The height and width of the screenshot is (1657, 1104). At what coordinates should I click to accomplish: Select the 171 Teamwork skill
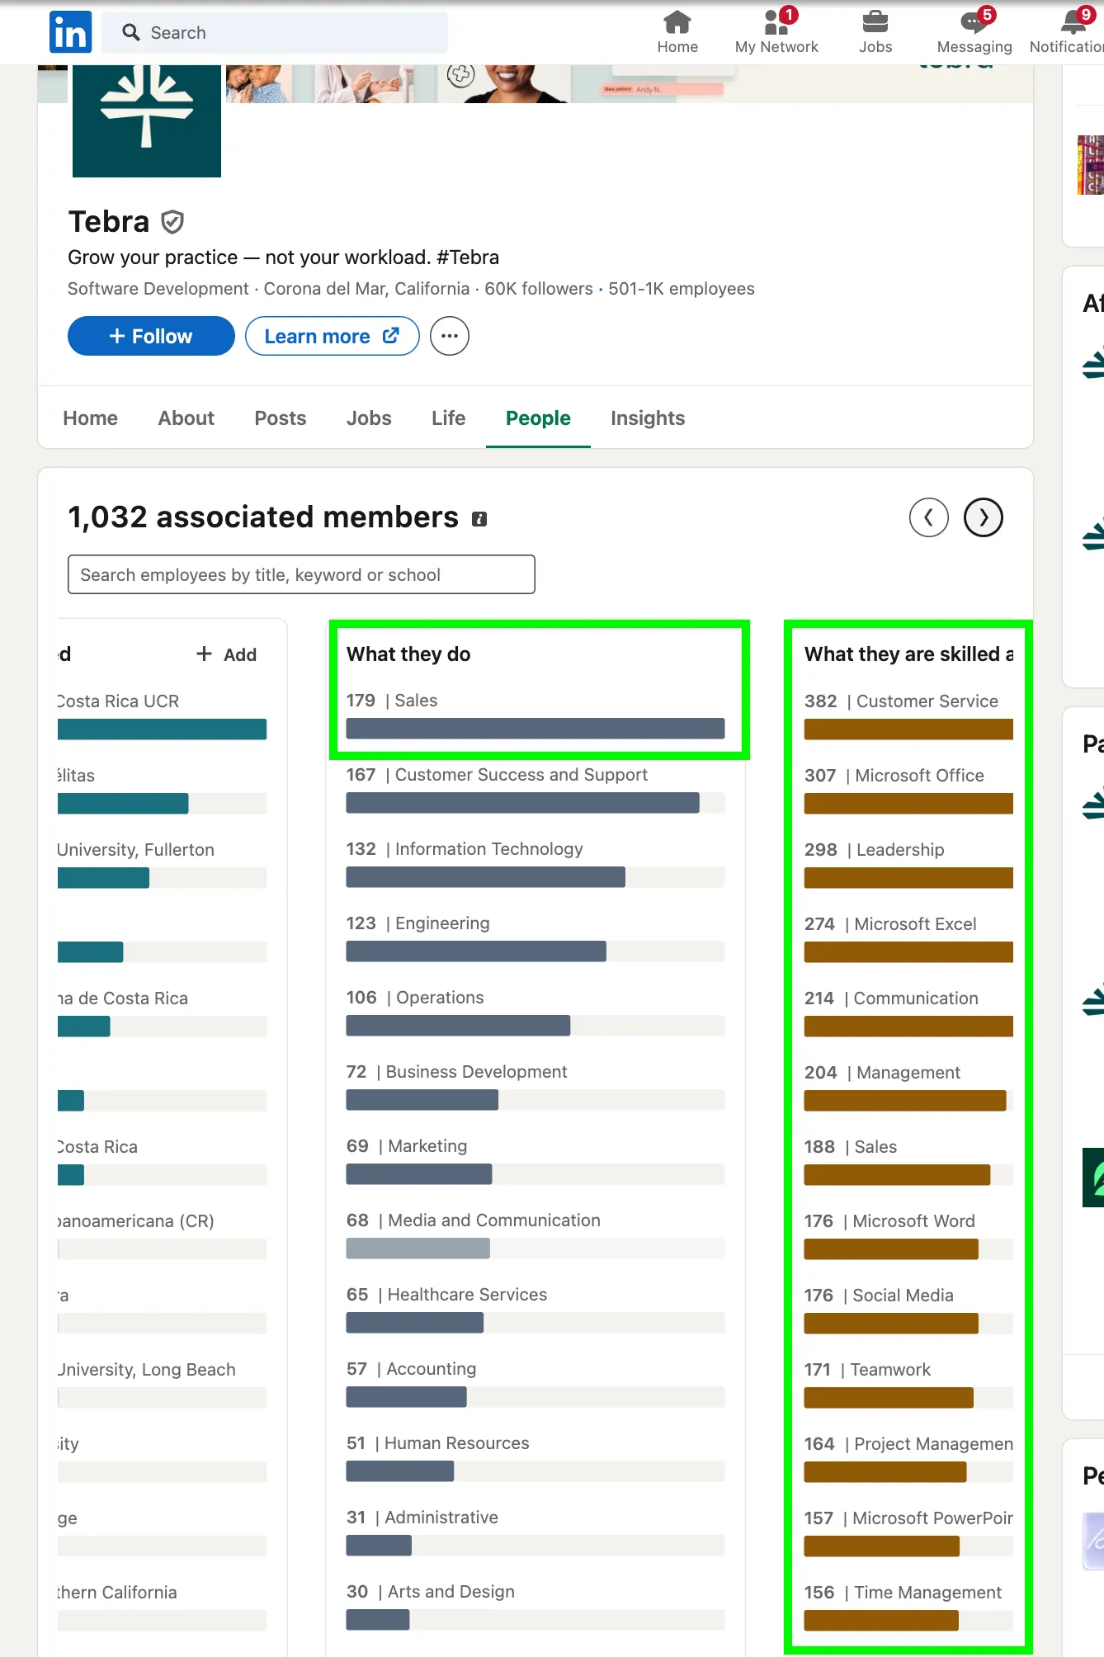(908, 1383)
